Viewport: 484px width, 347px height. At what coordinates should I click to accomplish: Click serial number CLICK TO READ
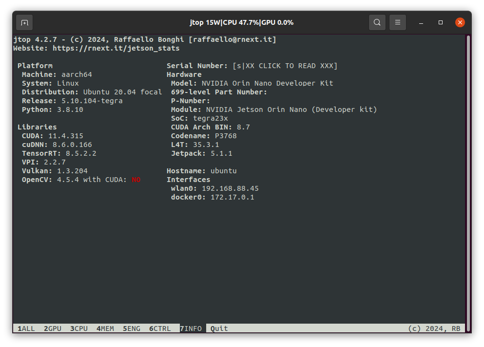tap(285, 66)
